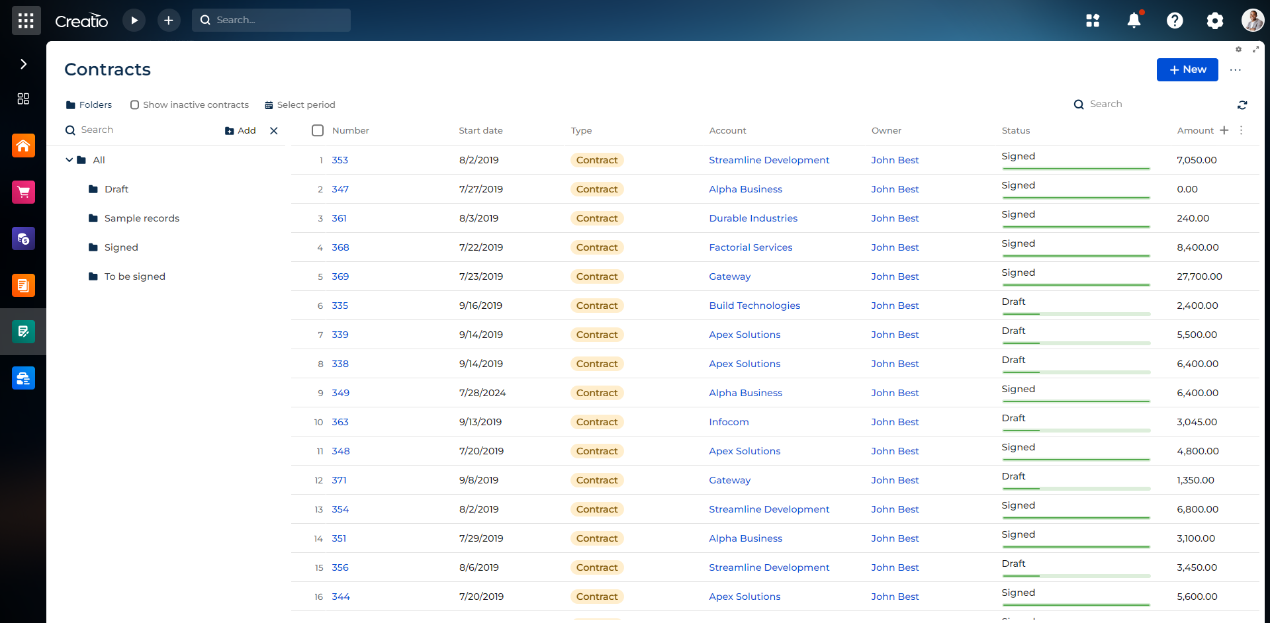
Task: Refresh the contracts list
Action: (1242, 104)
